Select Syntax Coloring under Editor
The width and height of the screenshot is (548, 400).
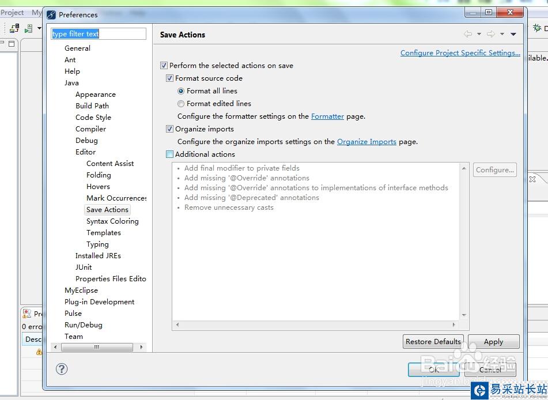112,221
